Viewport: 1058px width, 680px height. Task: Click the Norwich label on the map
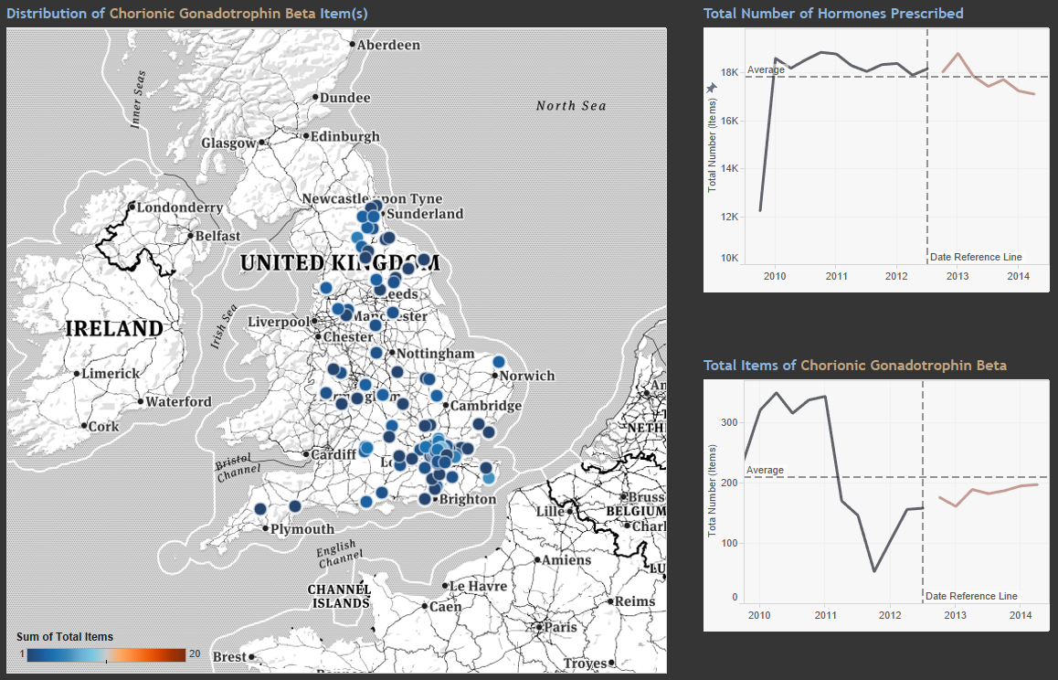[x=527, y=377]
